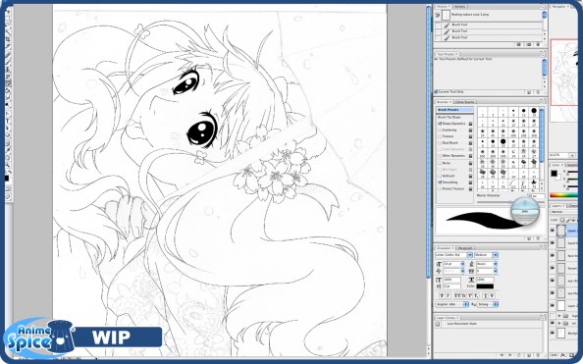The height and width of the screenshot is (364, 583).
Task: Open tracking dropdown arrow
Action: pyautogui.click(x=496, y=271)
